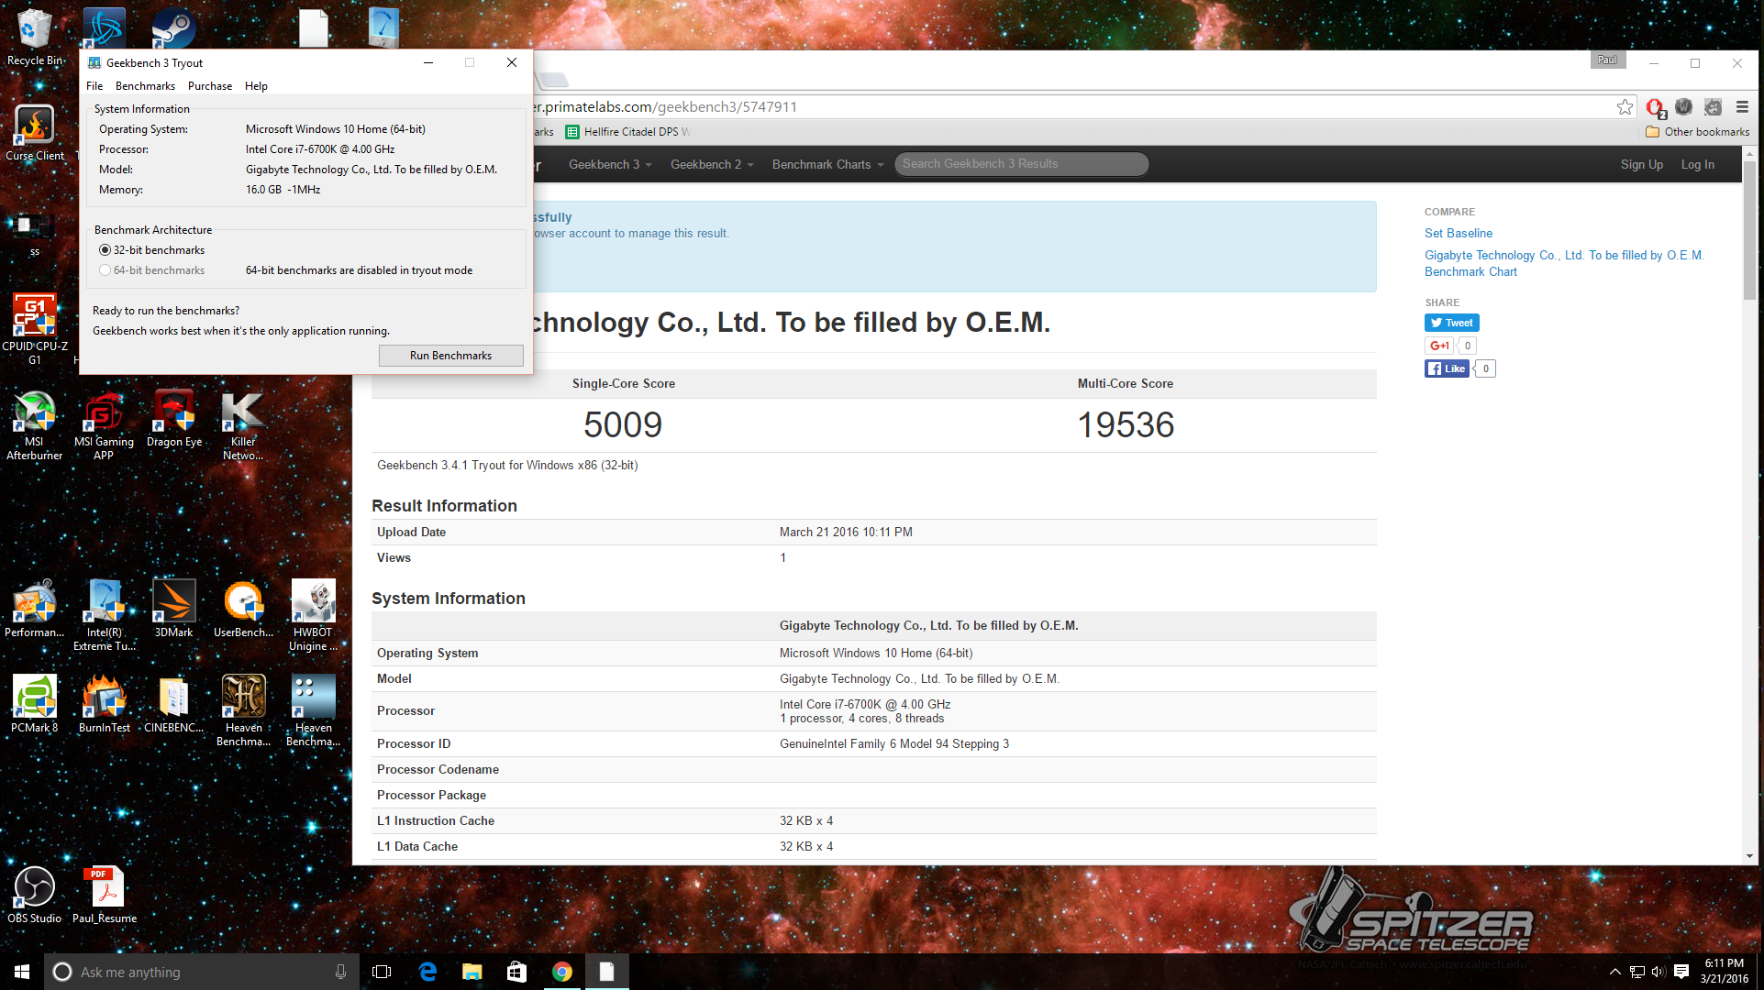The image size is (1764, 990).
Task: Click Cortana Ask me anything box
Action: coord(200,972)
